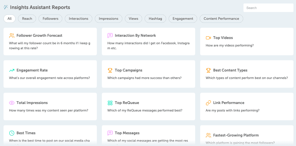Click the people icon on Fastest-Growing Platform
The width and height of the screenshot is (296, 146).
[208, 135]
